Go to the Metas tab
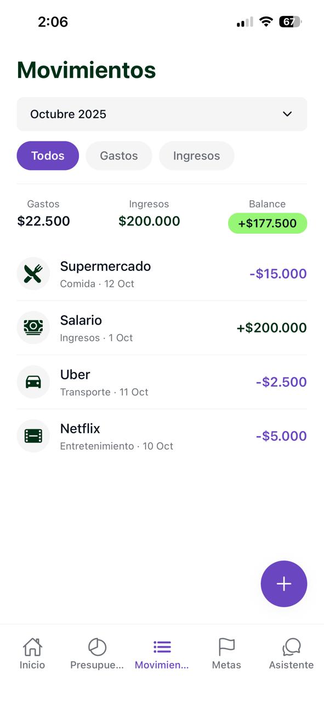The image size is (324, 702). click(226, 653)
